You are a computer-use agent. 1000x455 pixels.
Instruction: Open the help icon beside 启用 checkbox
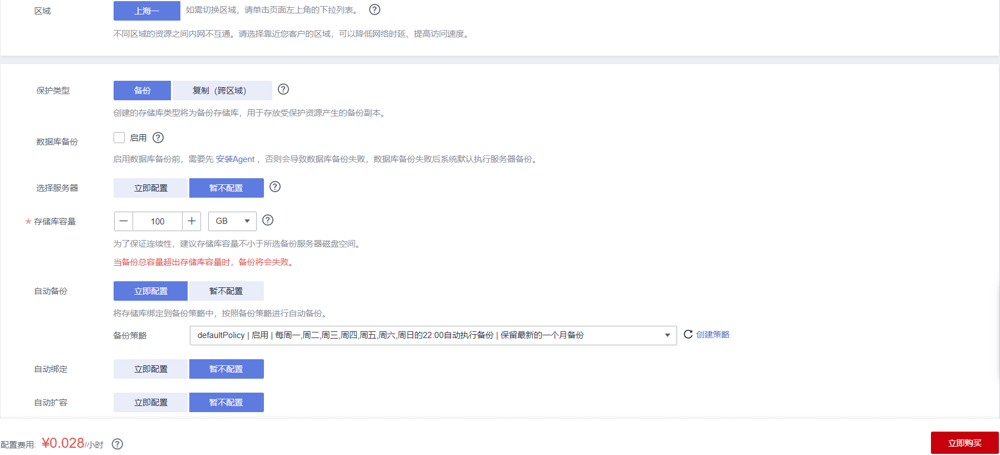coord(158,138)
